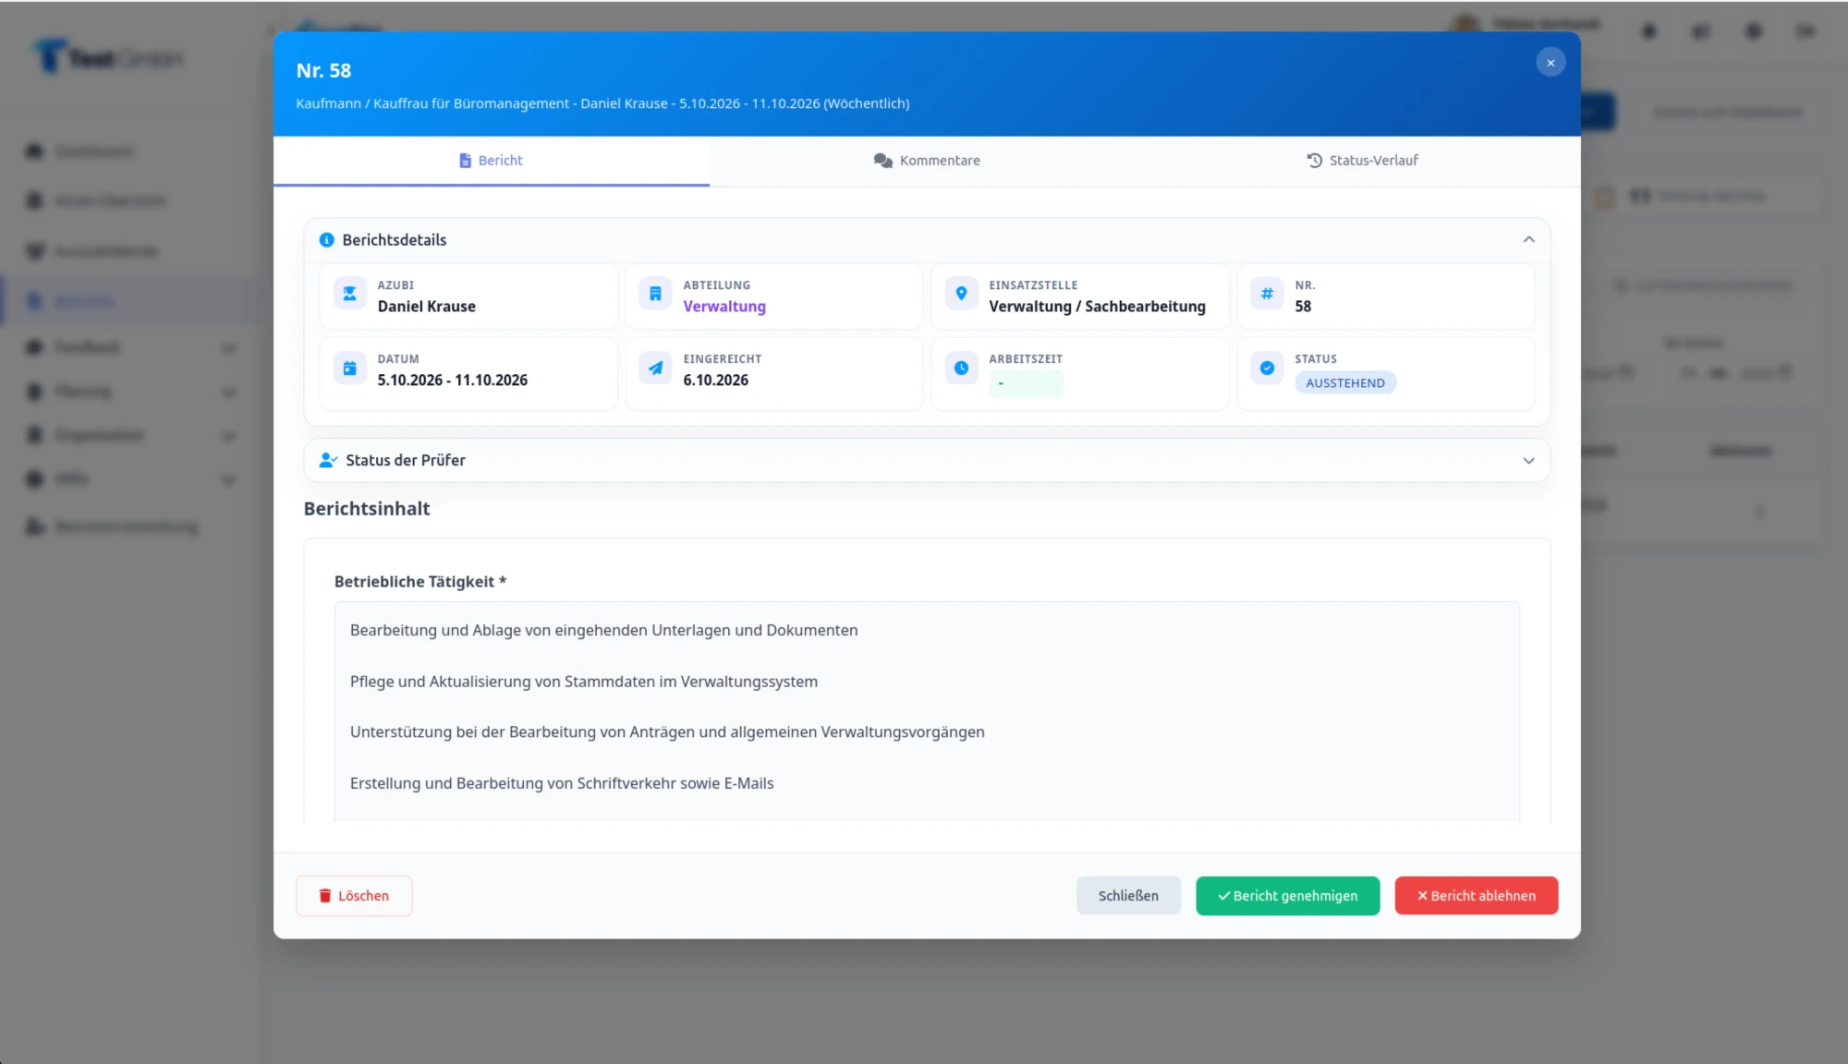The image size is (1848, 1064).
Task: Click the AUSSTEHEND status badge
Action: 1344,383
